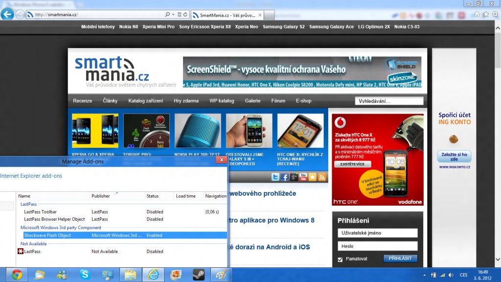Click the forward navigation arrow in IE
This screenshot has width=501, height=282.
point(20,14)
